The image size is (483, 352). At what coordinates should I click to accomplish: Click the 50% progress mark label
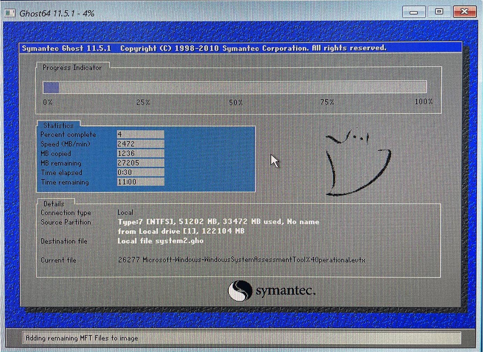coord(236,102)
